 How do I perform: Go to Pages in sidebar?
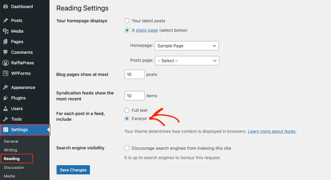coord(25,42)
